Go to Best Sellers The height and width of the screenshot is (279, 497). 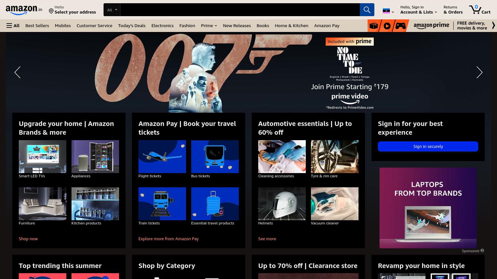coord(37,26)
